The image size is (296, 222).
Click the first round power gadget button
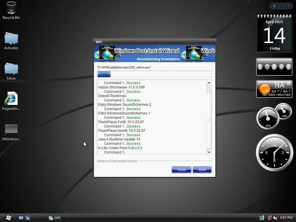[260, 67]
